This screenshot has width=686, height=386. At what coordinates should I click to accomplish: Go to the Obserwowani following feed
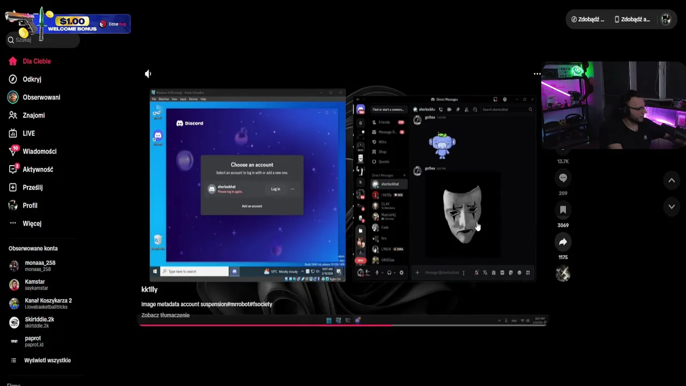pos(34,97)
